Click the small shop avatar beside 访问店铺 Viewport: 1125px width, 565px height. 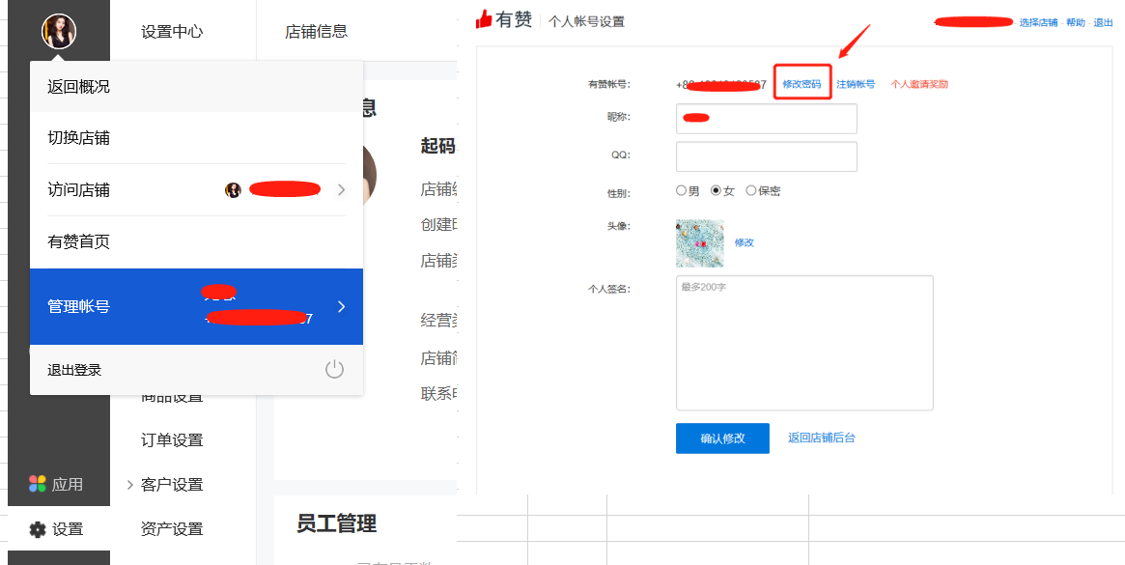pyautogui.click(x=233, y=189)
